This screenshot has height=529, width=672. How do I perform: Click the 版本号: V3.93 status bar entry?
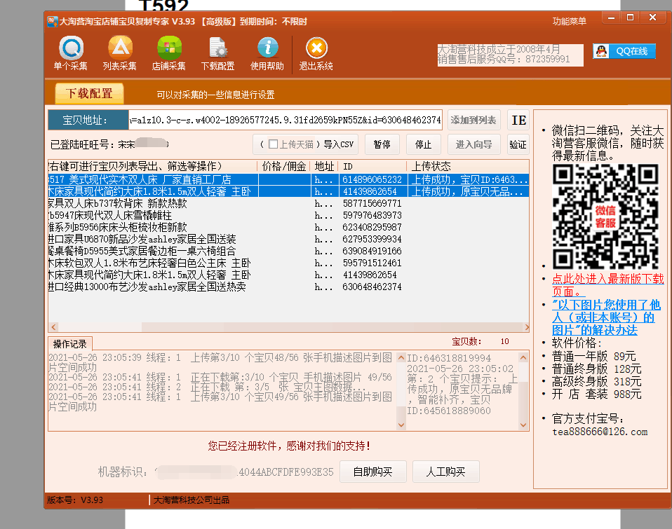coord(75,500)
